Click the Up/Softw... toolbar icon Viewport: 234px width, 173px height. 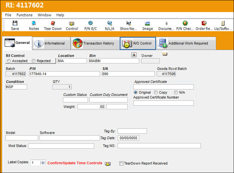[x=223, y=23]
